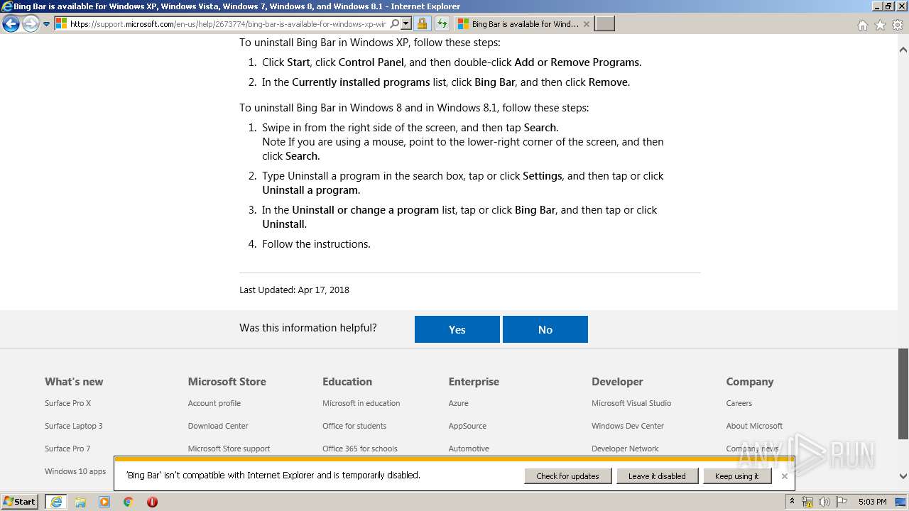The height and width of the screenshot is (511, 909).
Task: Open the Windows Start menu
Action: click(19, 502)
